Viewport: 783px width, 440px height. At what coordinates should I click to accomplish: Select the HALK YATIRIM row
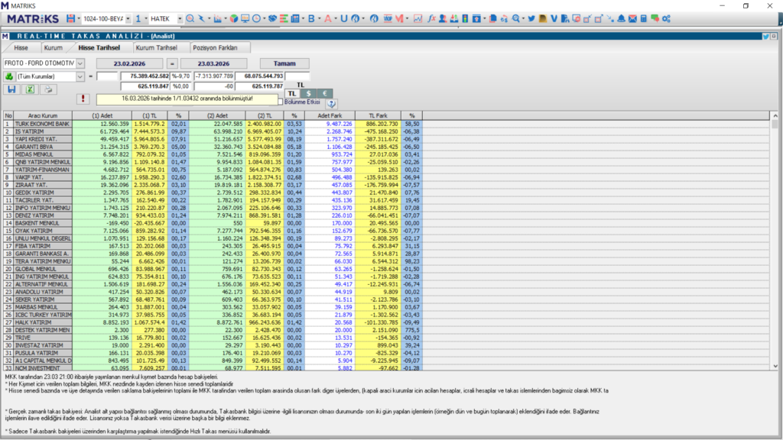pyautogui.click(x=213, y=322)
